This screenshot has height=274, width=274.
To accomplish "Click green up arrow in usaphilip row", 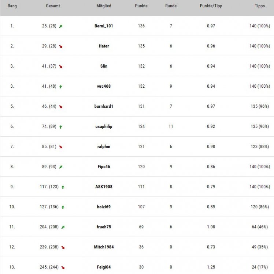I will 61,127.
